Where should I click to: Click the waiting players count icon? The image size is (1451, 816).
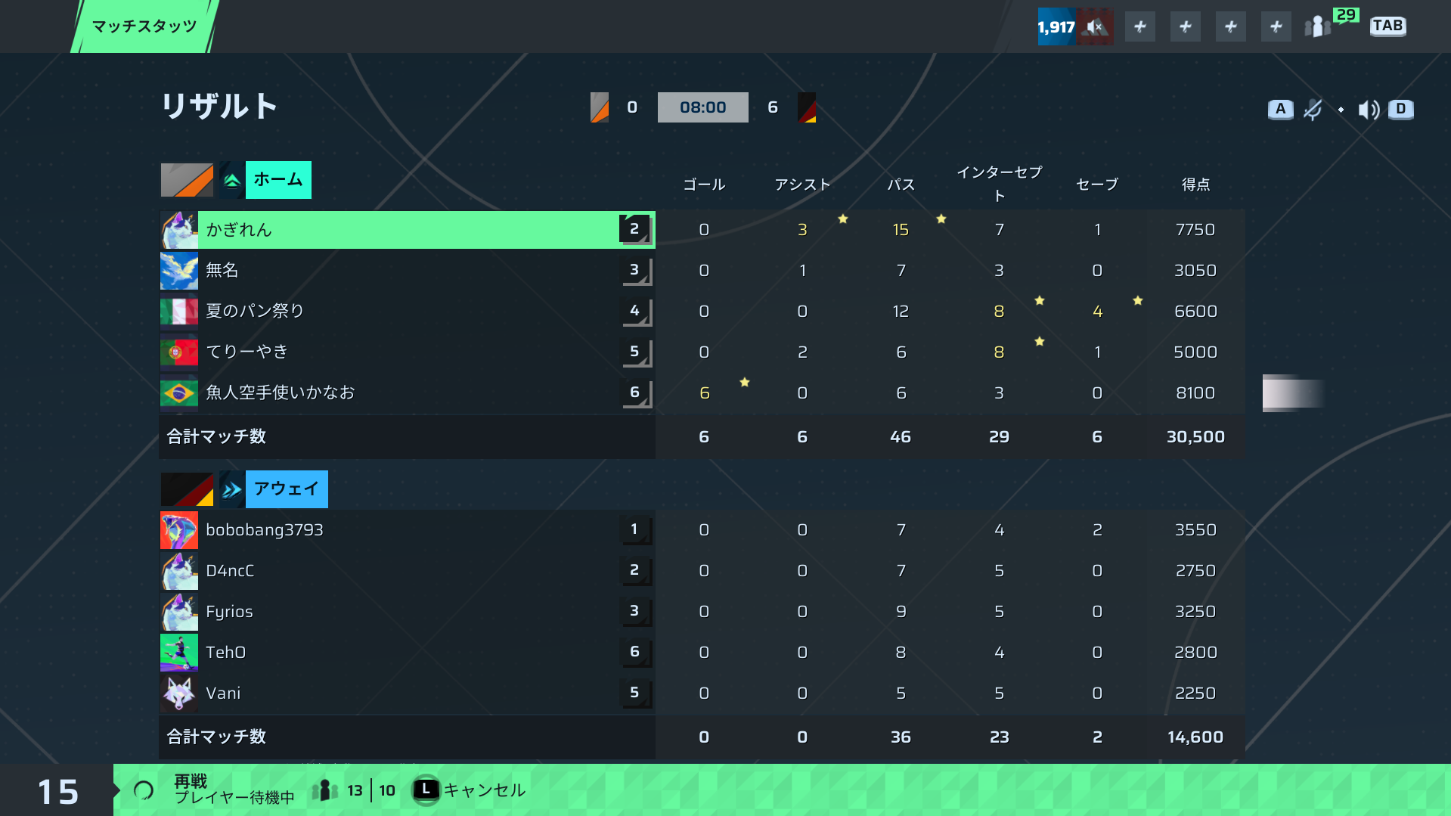pyautogui.click(x=325, y=790)
